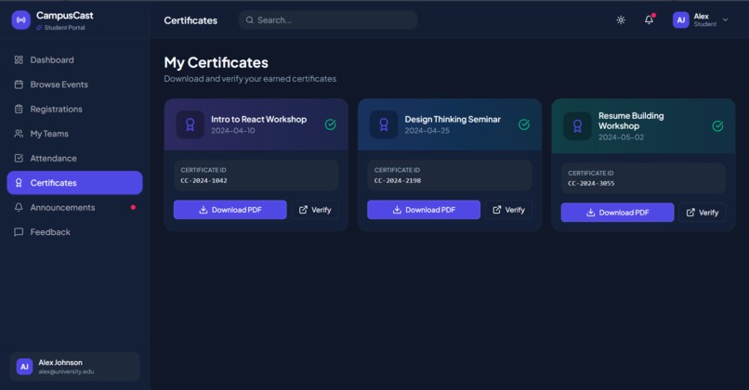Click the date 2024-04-25
Viewport: 749px width, 390px height.
click(x=427, y=130)
